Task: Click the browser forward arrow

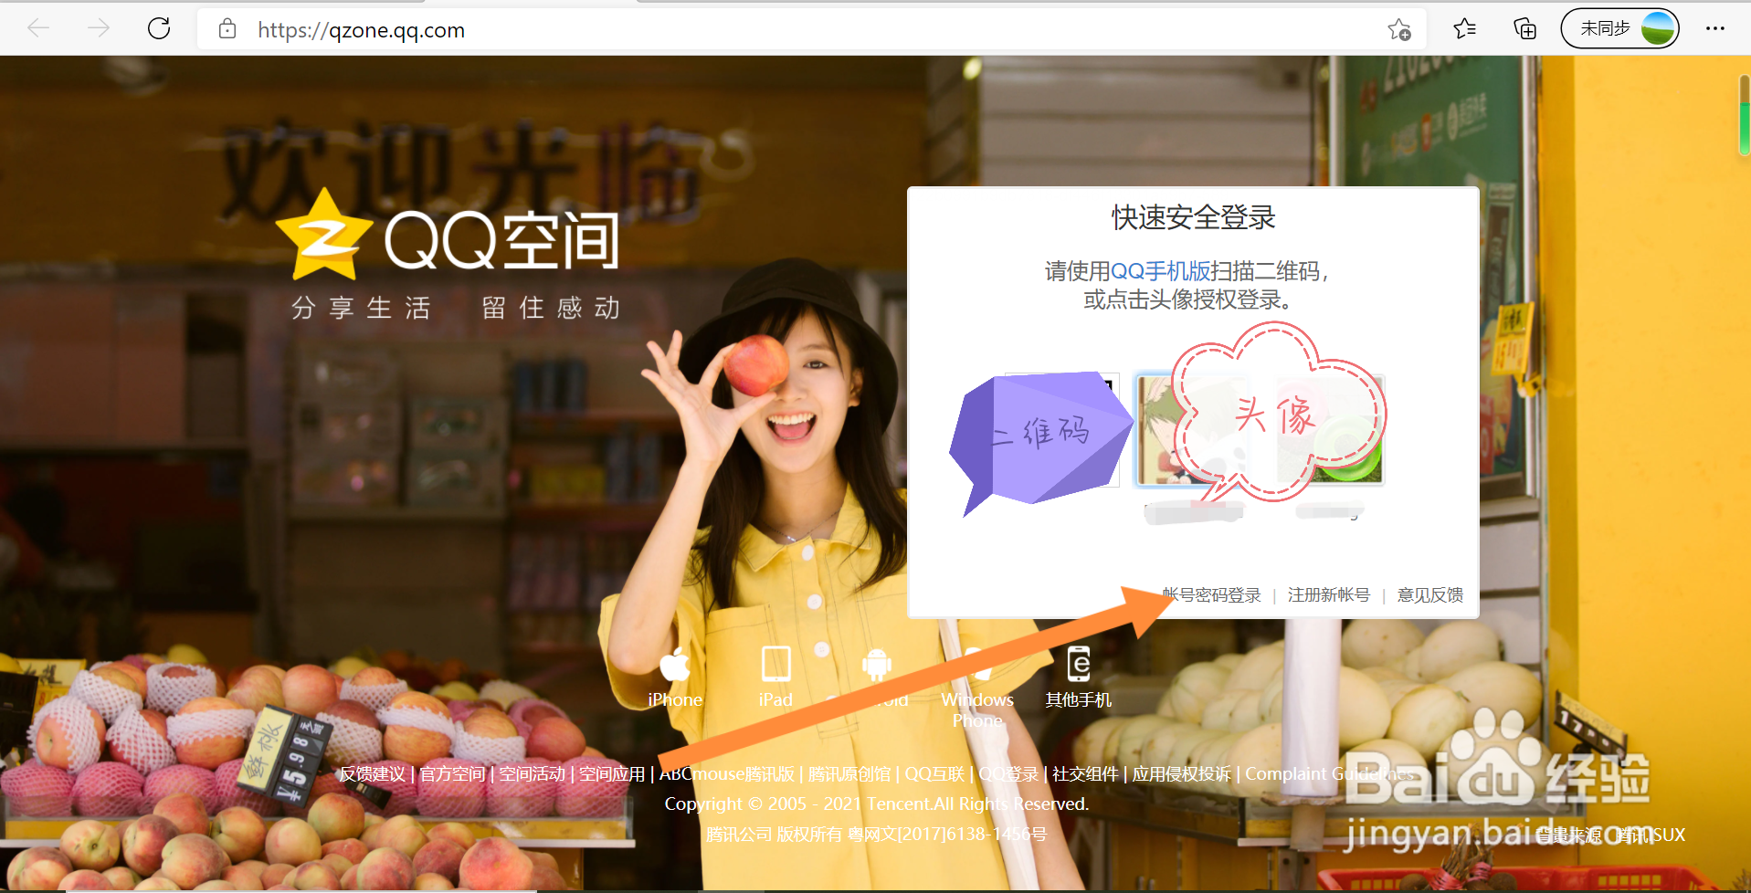Action: coord(99,29)
